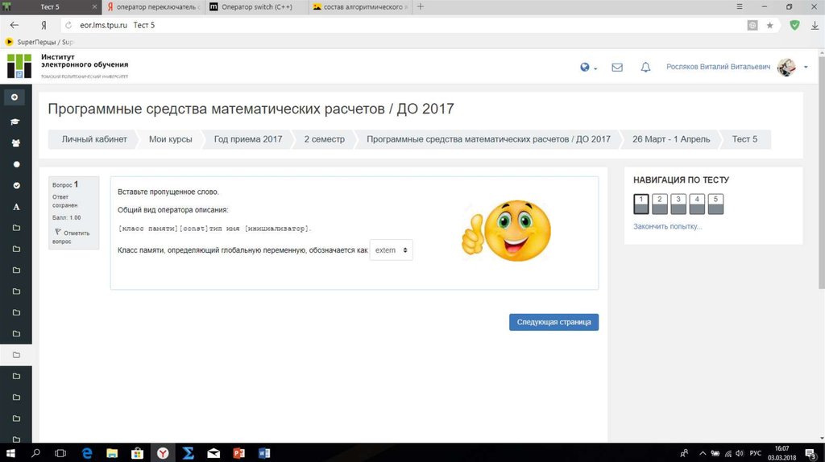Viewport: 825px width, 462px height.
Task: Jump to question 5 in navigation
Action: point(715,204)
